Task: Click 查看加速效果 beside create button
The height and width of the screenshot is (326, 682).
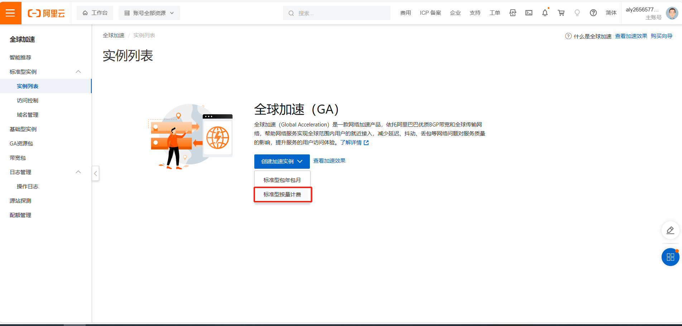Action: [329, 161]
